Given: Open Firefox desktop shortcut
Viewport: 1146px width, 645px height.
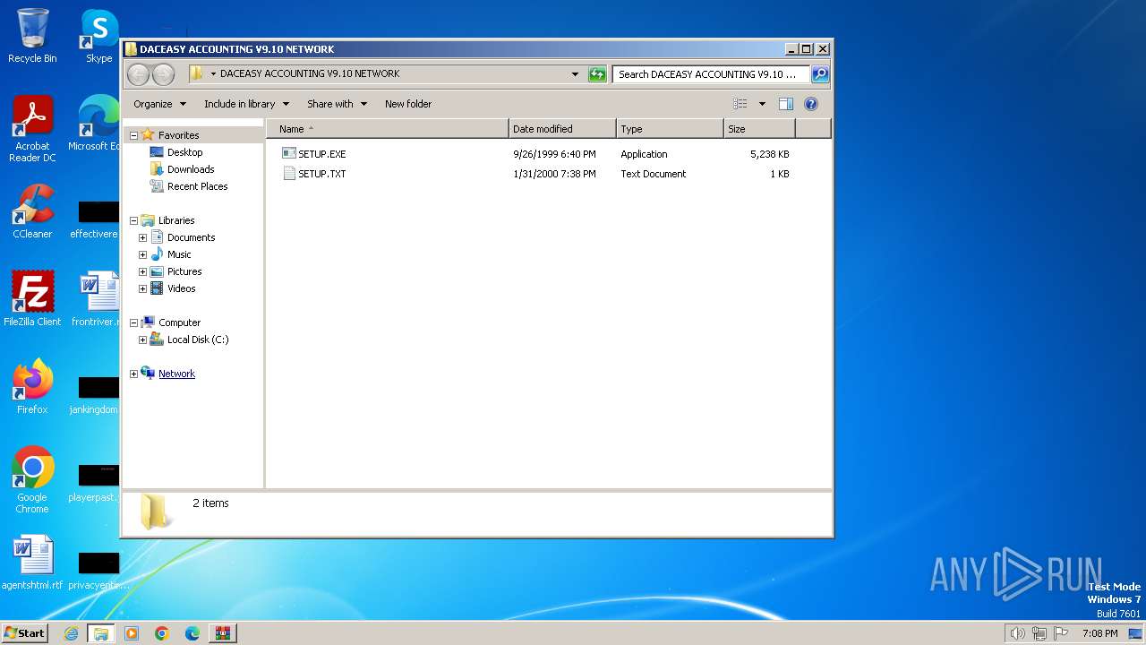Looking at the screenshot, I should 32,386.
